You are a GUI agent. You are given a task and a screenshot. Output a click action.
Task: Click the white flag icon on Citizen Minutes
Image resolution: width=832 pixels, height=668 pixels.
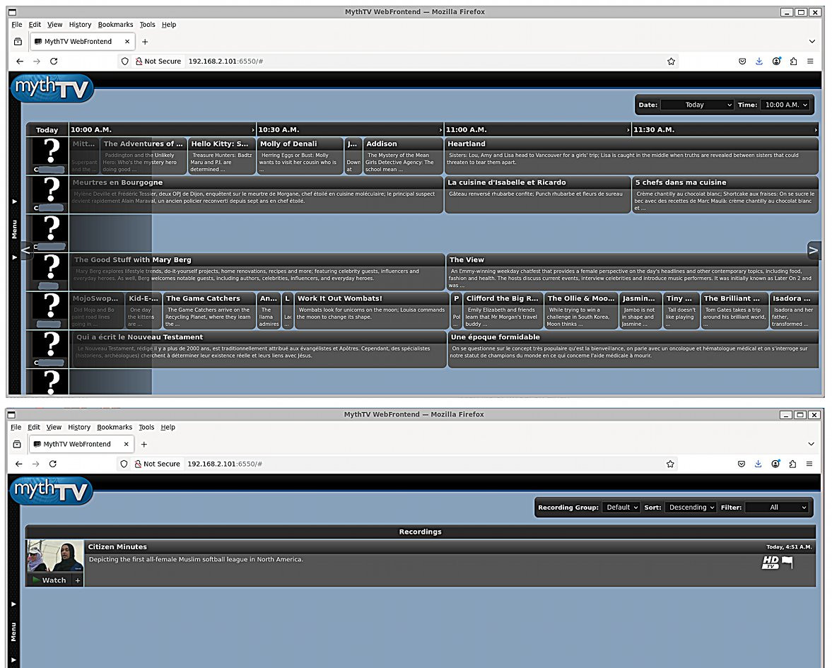[x=787, y=562]
